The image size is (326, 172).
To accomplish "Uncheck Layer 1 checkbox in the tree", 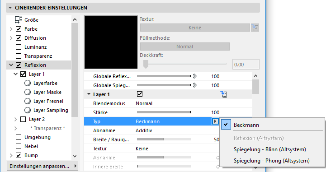I will click(23, 74).
